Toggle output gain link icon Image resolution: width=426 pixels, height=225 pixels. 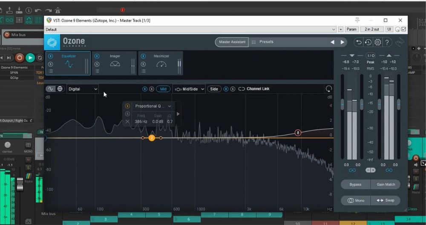click(x=389, y=170)
